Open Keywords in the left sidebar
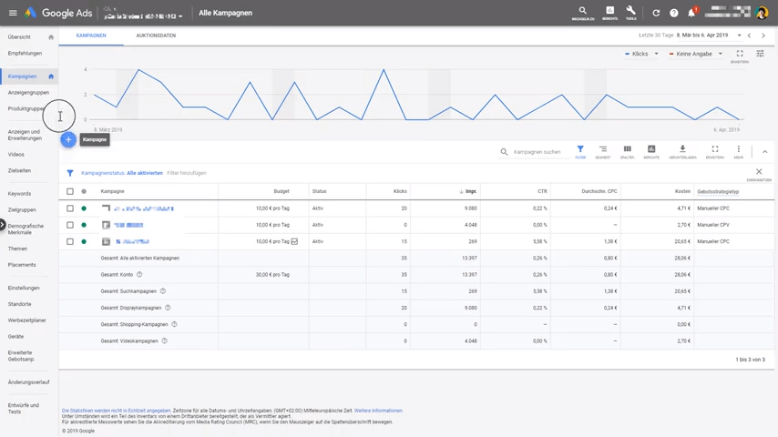This screenshot has height=437, width=778. pyautogui.click(x=19, y=194)
